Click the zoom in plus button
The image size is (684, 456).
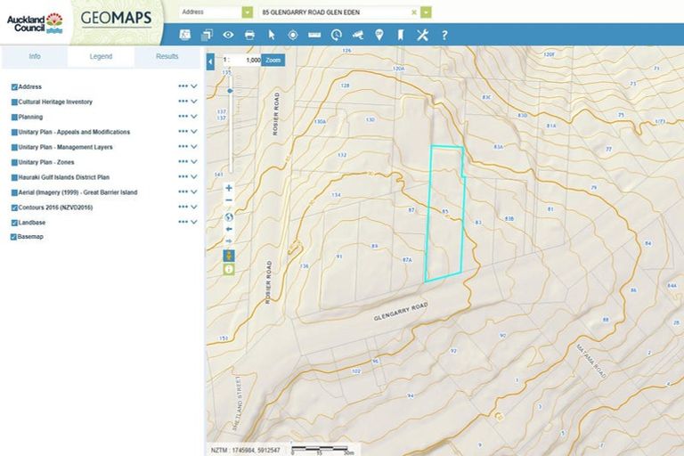(x=229, y=188)
